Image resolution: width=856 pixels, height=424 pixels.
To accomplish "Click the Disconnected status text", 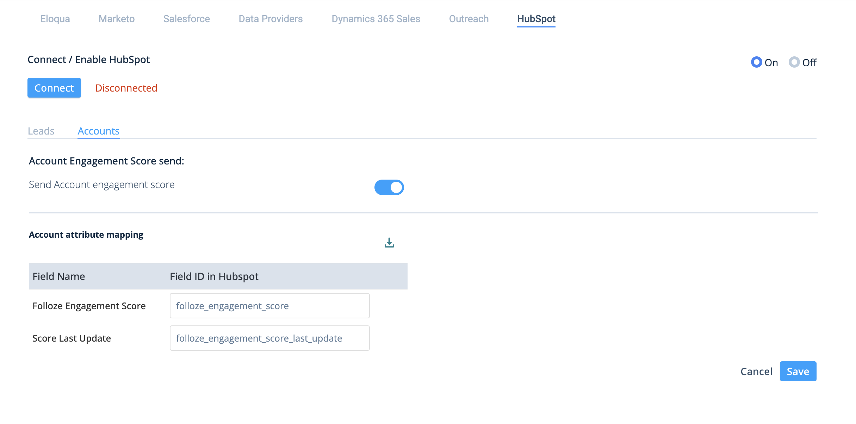I will 126,88.
